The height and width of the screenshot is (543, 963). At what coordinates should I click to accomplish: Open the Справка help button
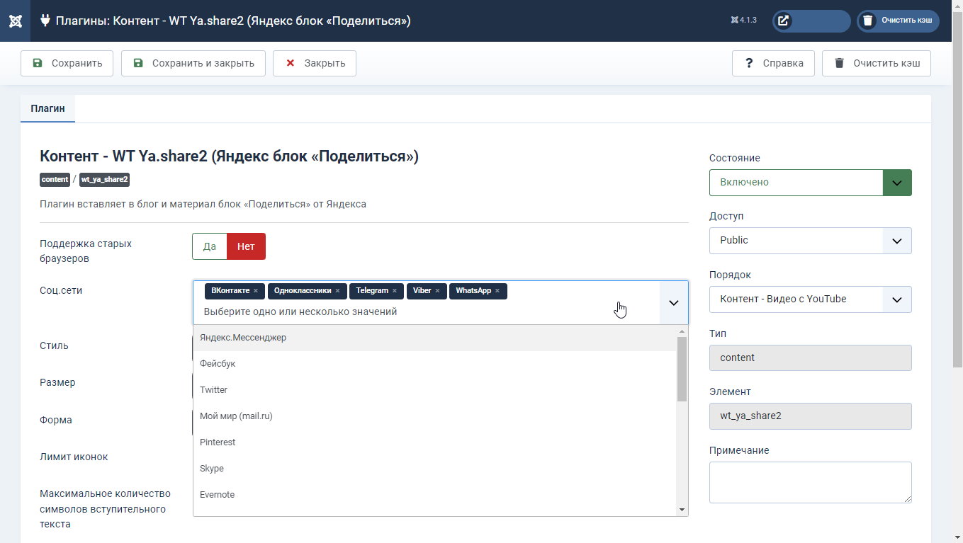point(773,63)
